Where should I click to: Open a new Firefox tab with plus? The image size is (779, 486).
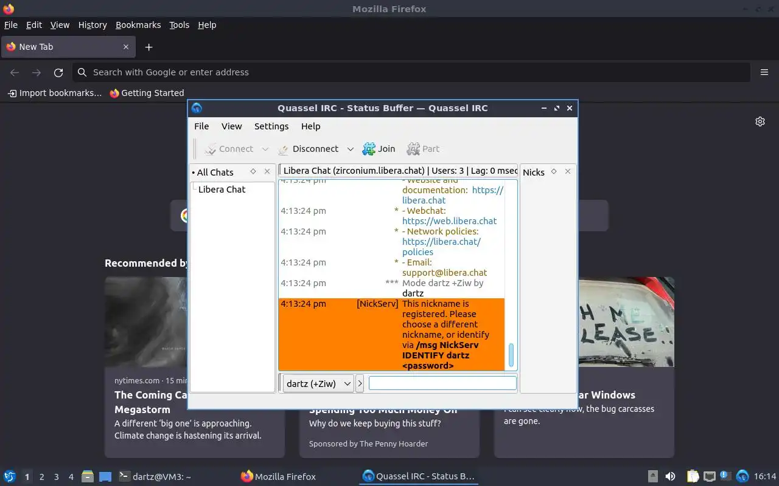tap(148, 47)
